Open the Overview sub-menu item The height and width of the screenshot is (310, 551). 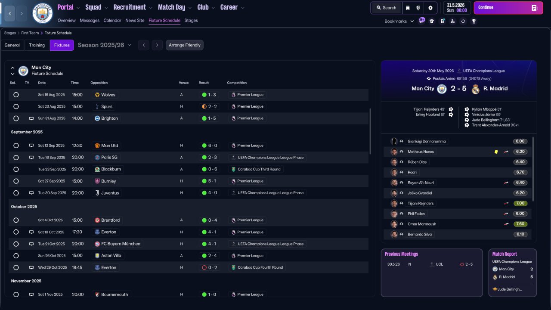66,21
